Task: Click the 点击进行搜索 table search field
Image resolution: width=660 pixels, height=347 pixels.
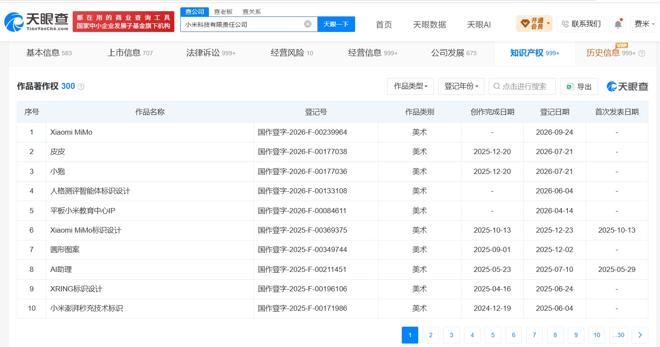Action: (x=522, y=86)
